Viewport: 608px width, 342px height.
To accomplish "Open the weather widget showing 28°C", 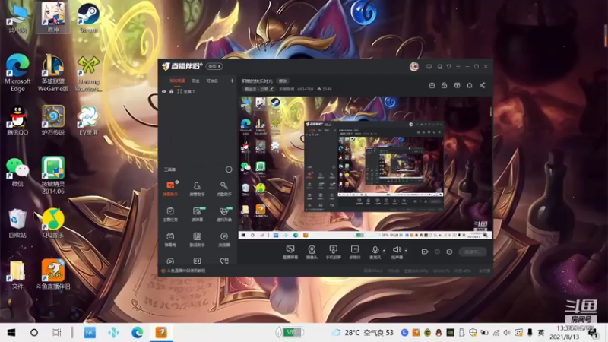I will point(363,333).
